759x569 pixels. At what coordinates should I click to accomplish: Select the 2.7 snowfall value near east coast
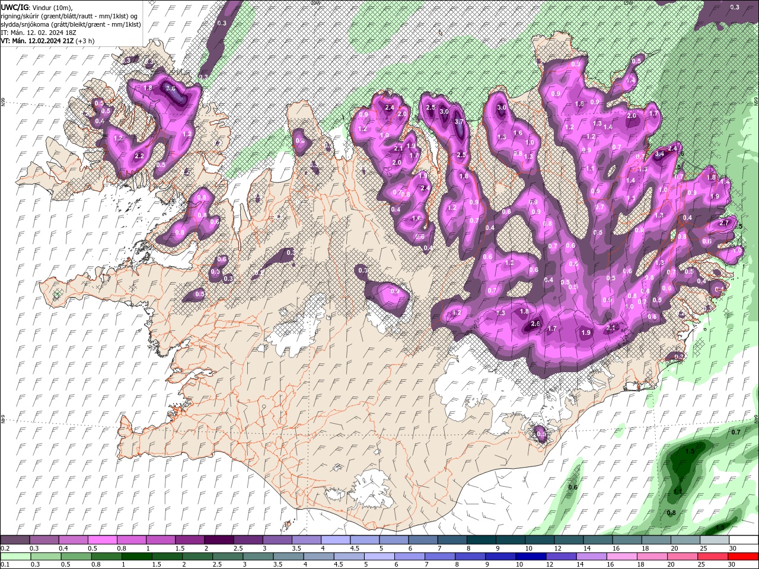[724, 223]
